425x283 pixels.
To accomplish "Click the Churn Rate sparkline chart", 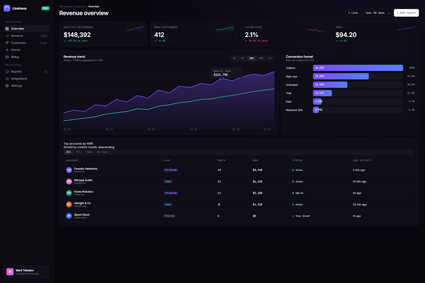I will click(x=316, y=30).
